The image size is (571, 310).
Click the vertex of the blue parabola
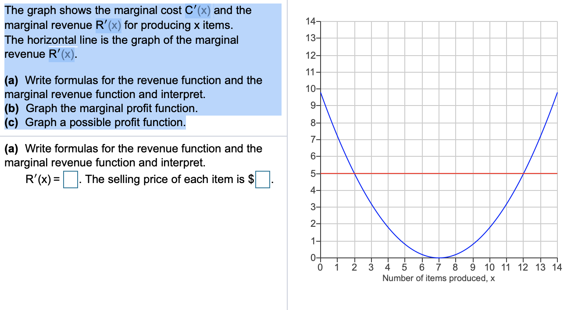[439, 257]
